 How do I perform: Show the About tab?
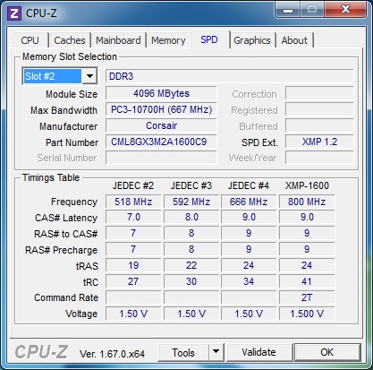click(294, 40)
